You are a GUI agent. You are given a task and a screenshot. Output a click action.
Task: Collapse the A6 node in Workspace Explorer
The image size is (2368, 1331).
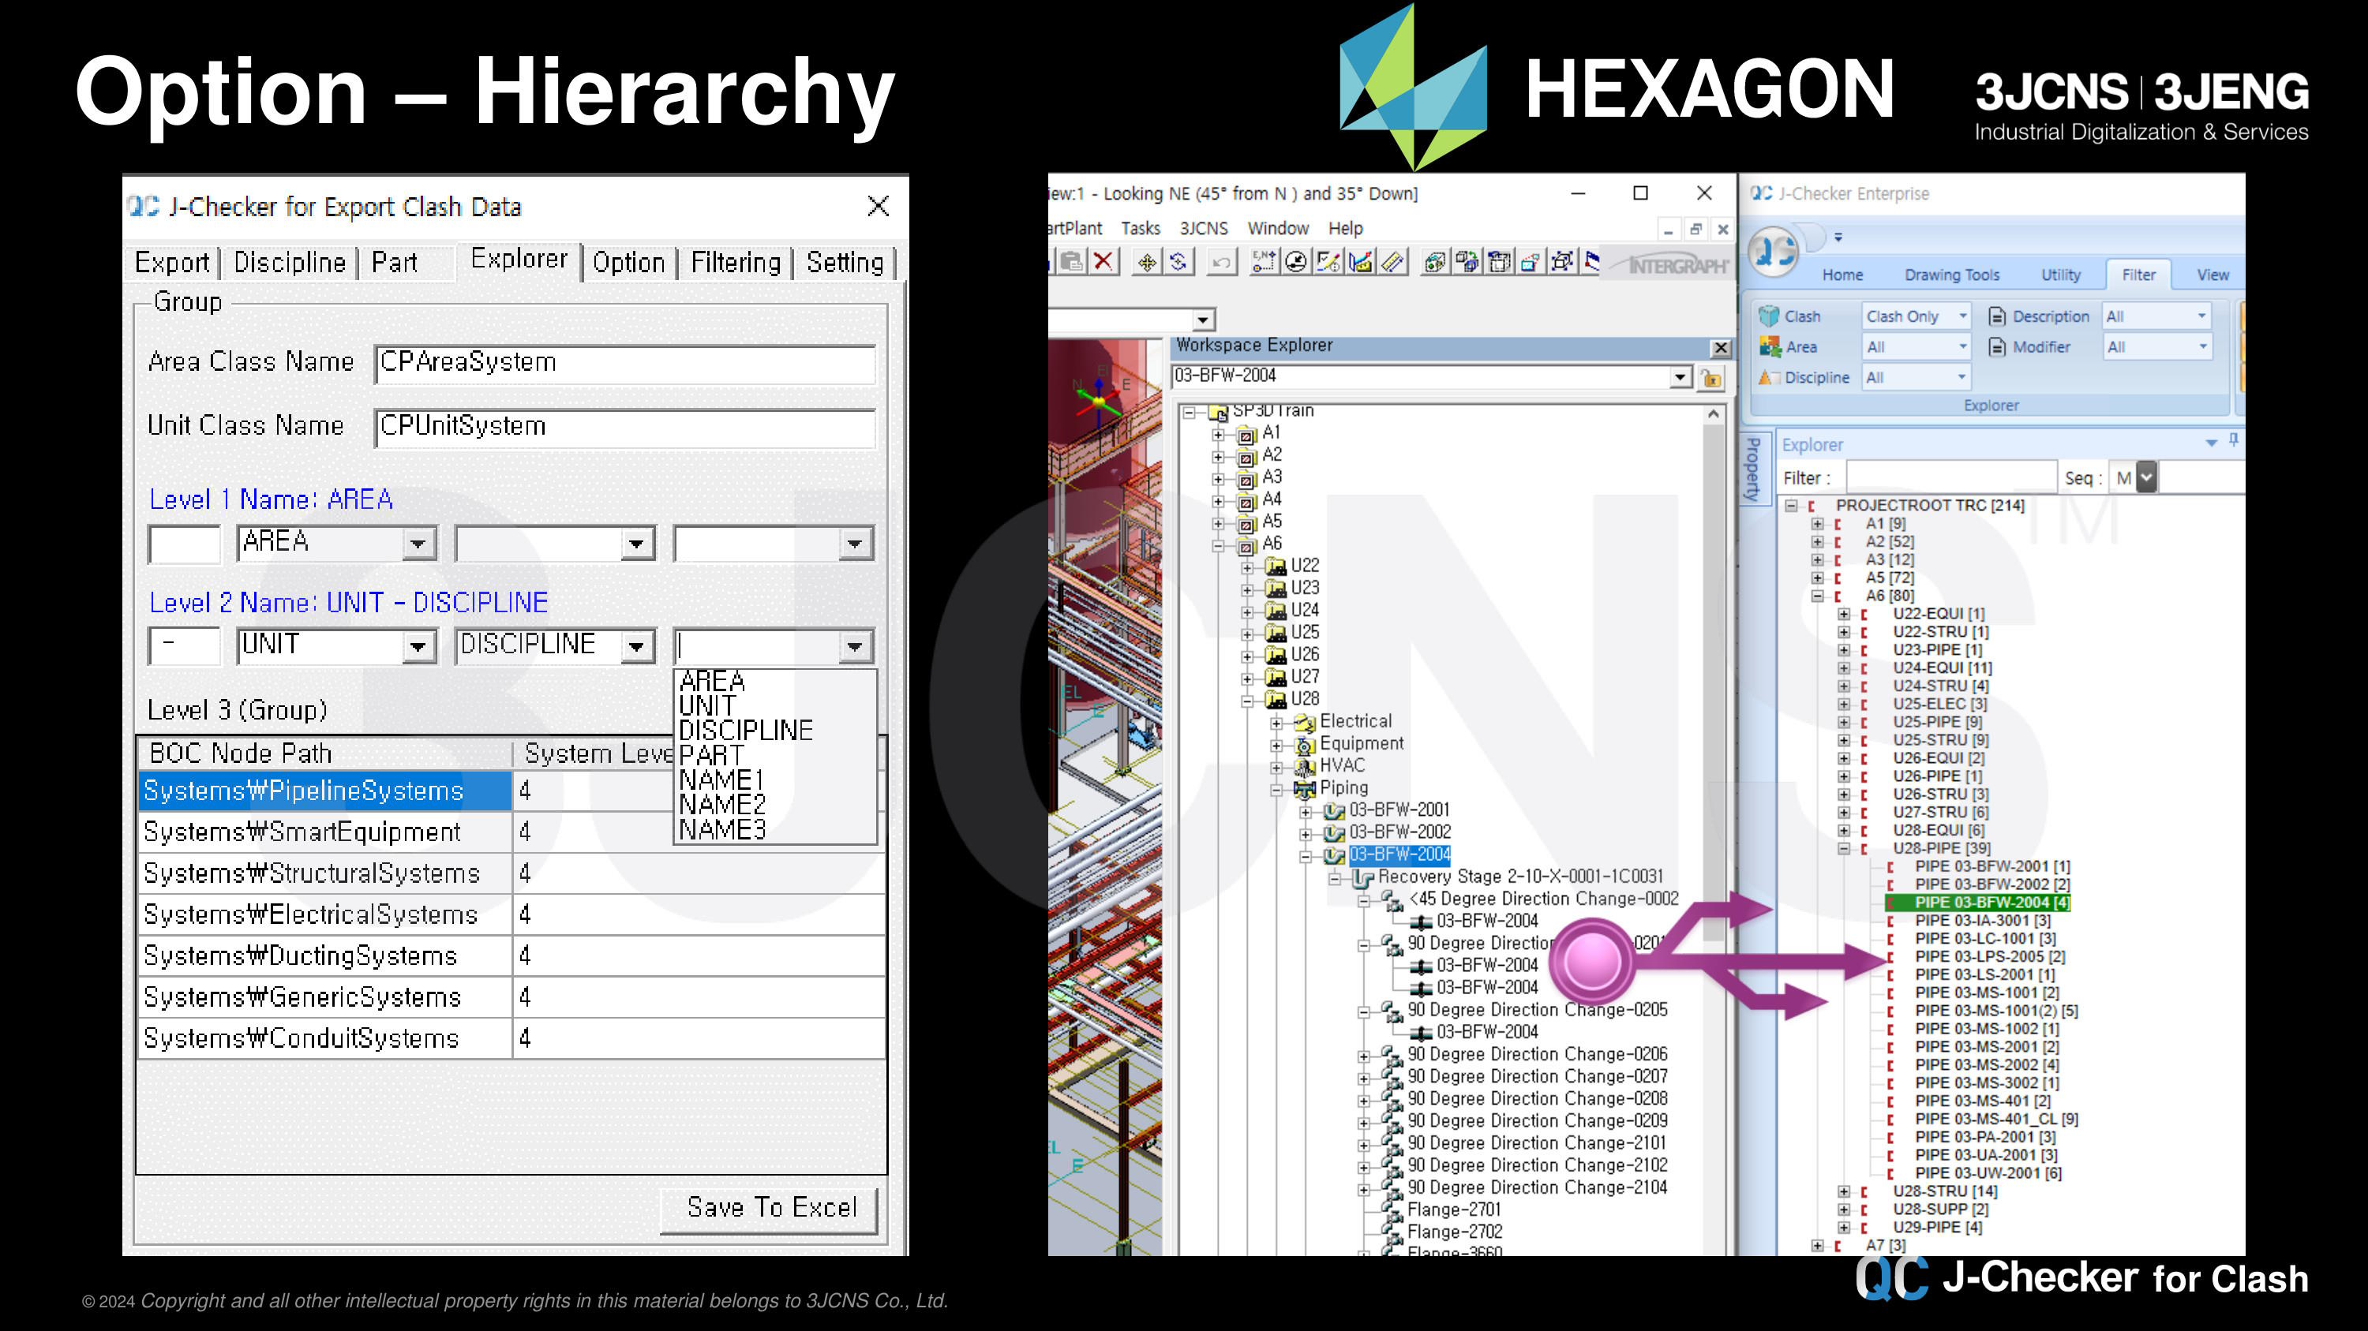tap(1219, 546)
